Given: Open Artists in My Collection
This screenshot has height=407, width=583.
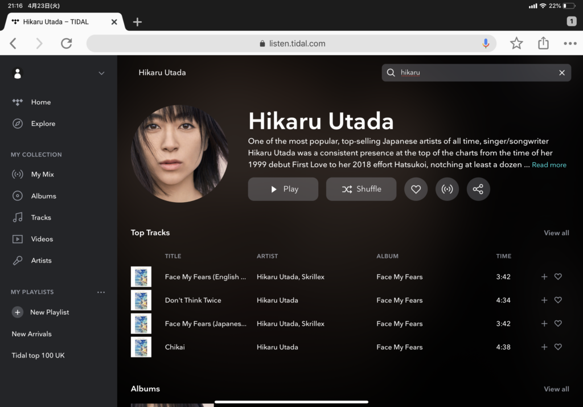Looking at the screenshot, I should point(41,261).
